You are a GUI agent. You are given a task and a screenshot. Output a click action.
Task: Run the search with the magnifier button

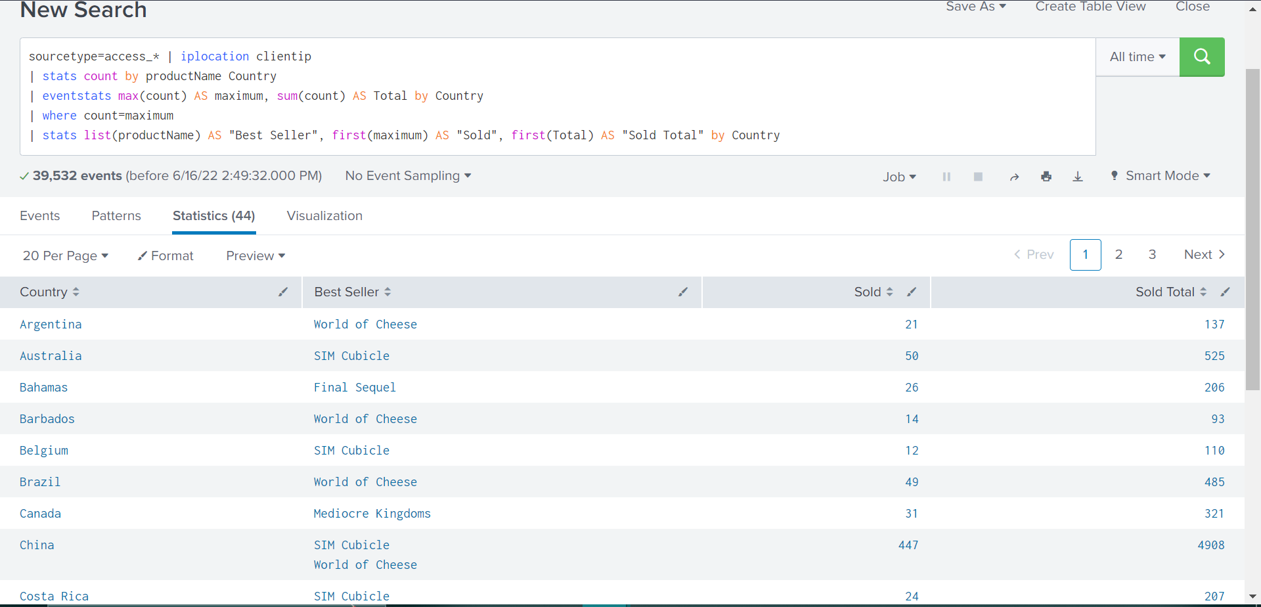coord(1201,57)
